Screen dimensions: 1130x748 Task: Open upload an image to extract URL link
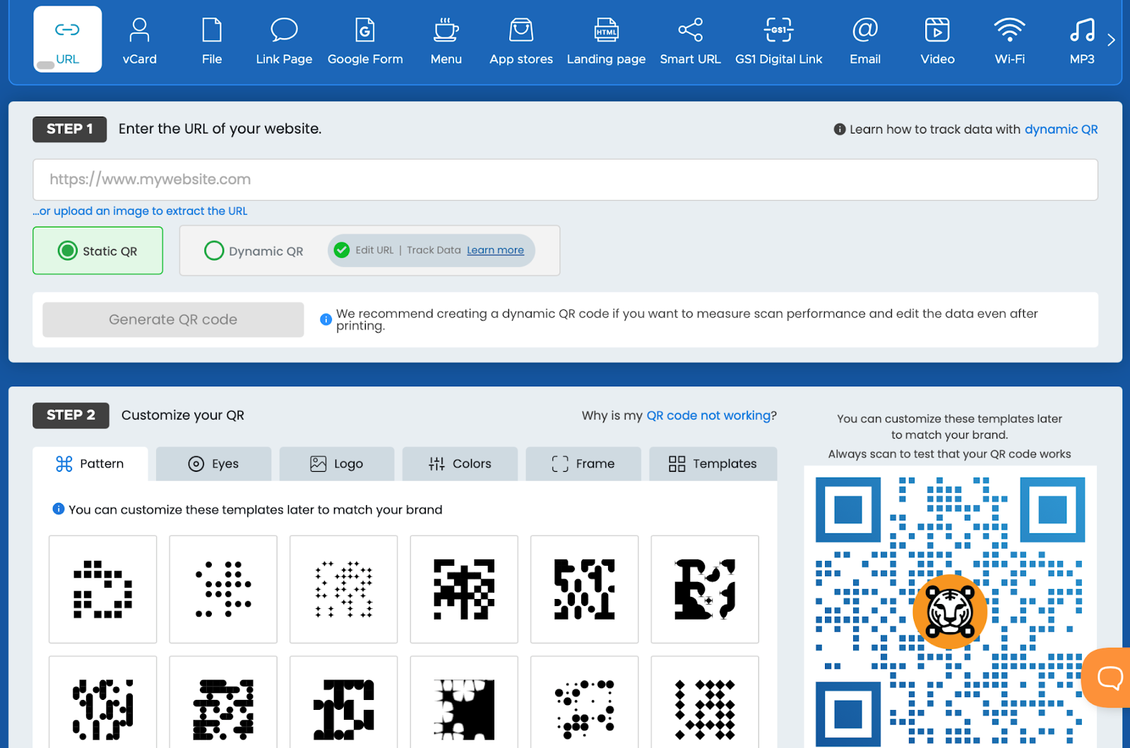(140, 210)
